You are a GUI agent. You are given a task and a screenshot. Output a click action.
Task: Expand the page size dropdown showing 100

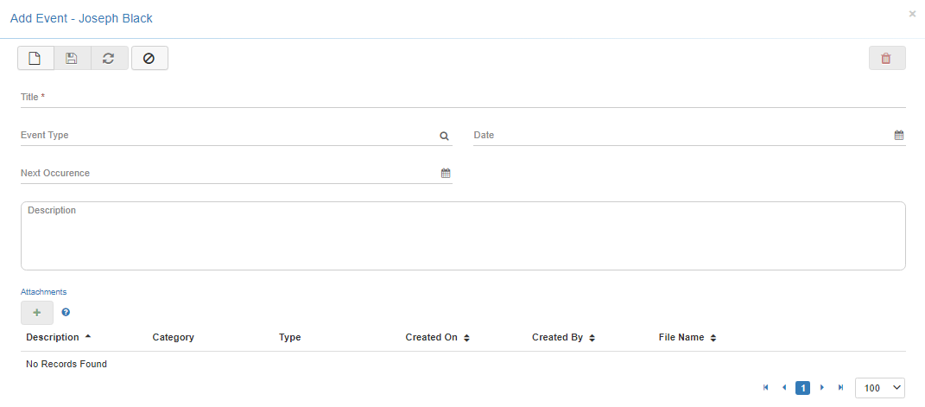pyautogui.click(x=880, y=388)
